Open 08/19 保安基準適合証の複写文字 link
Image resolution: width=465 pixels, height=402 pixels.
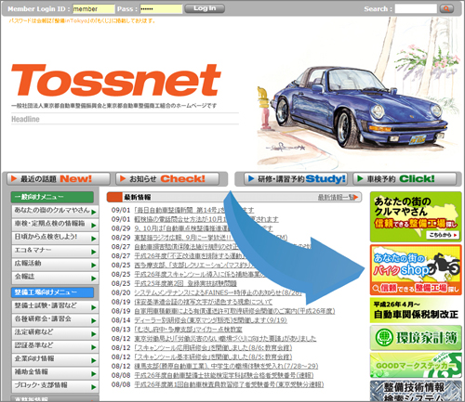(x=204, y=302)
